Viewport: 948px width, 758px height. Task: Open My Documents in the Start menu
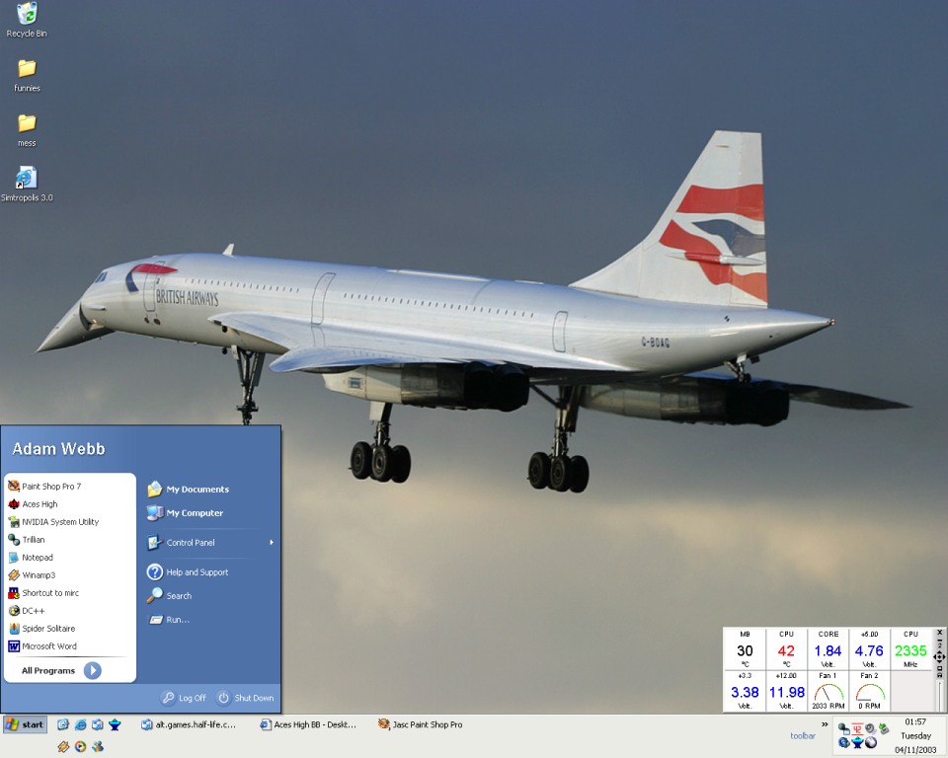point(209,489)
